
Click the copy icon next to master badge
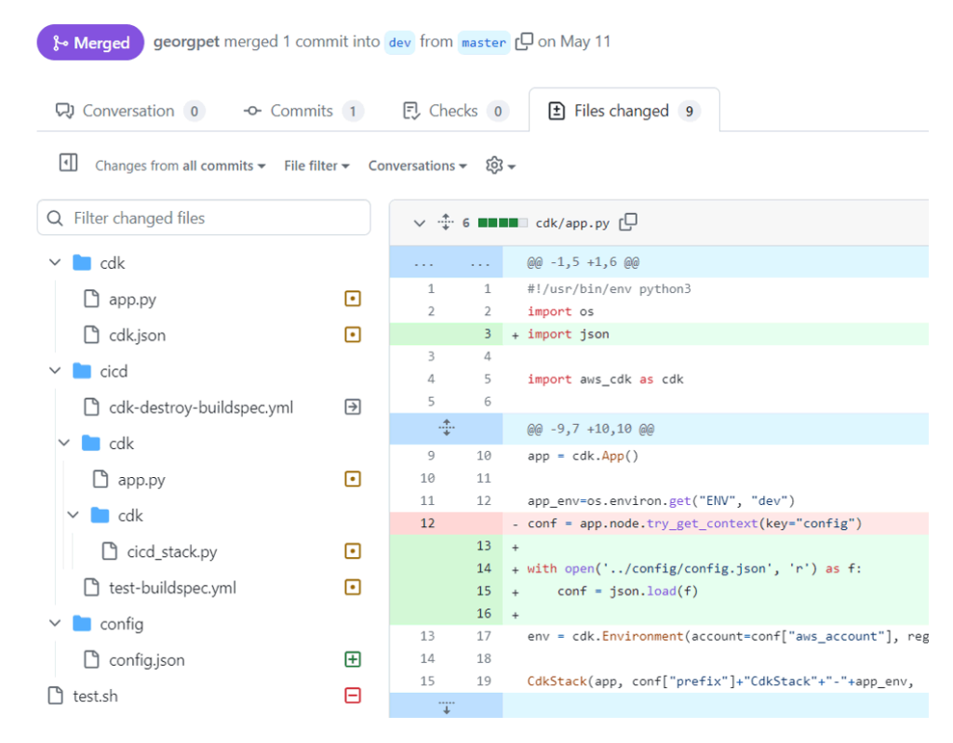click(523, 42)
